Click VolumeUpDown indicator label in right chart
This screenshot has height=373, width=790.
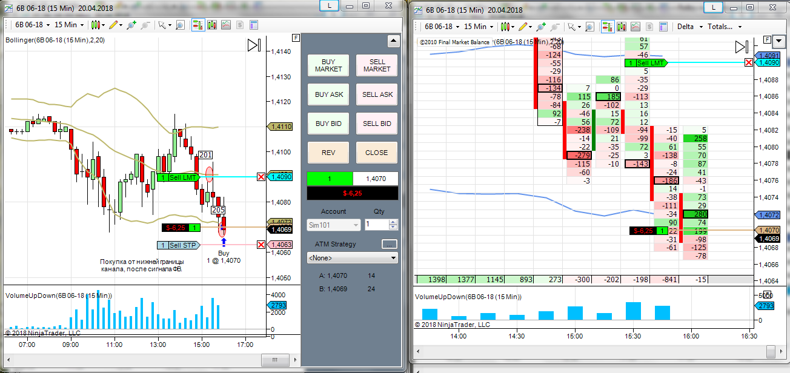(x=468, y=297)
